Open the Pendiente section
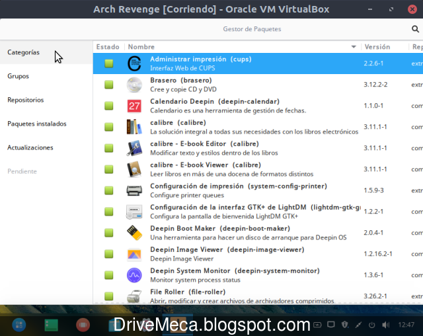Screen dimensions: 423x336 [46, 171]
